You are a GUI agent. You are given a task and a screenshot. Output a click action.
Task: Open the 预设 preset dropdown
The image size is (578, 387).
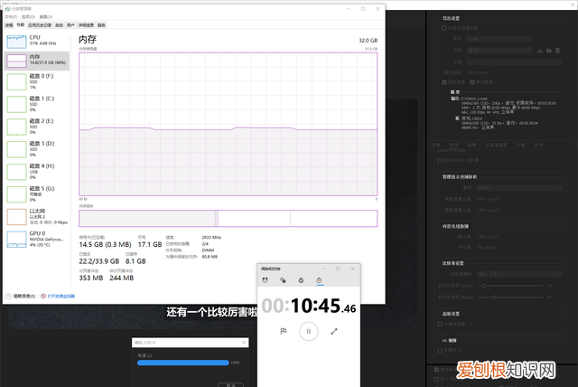(x=499, y=50)
